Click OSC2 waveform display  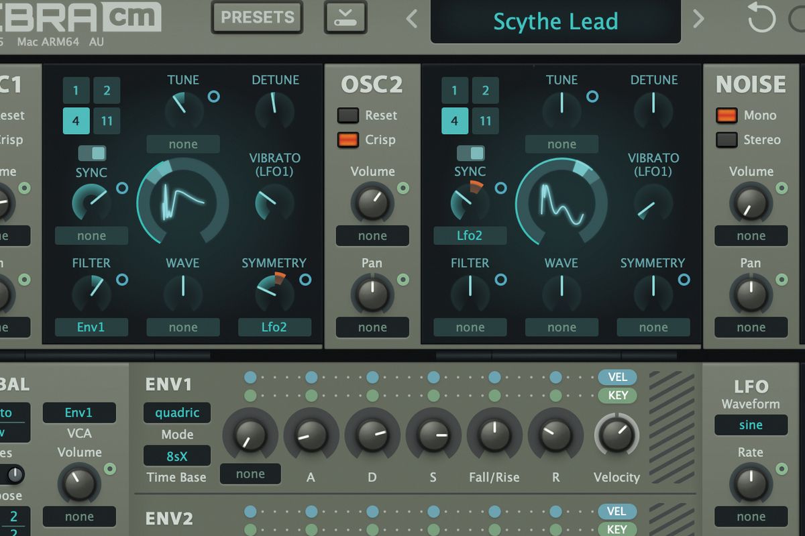561,201
